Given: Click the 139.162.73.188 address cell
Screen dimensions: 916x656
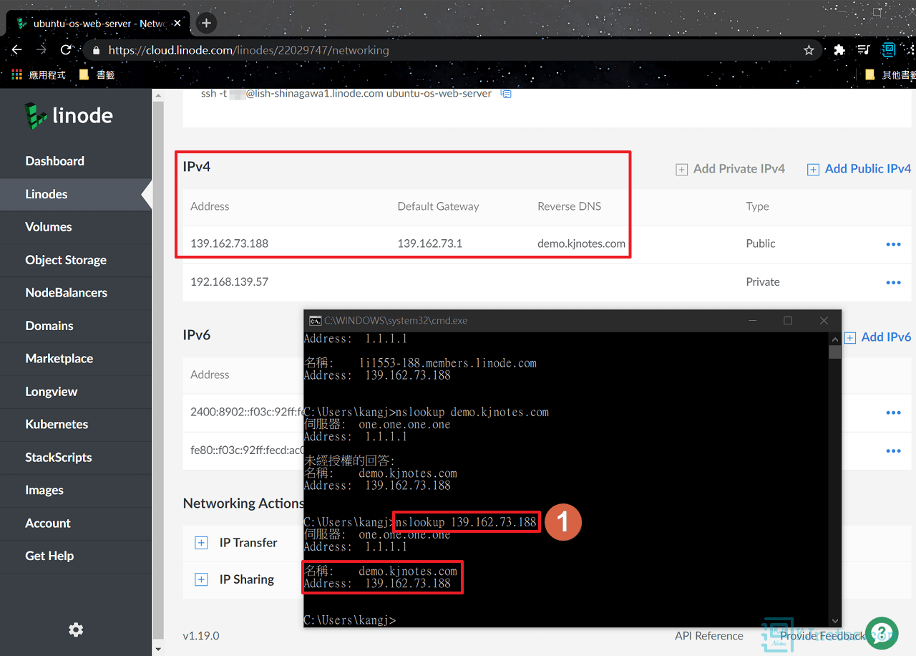Looking at the screenshot, I should pos(229,243).
